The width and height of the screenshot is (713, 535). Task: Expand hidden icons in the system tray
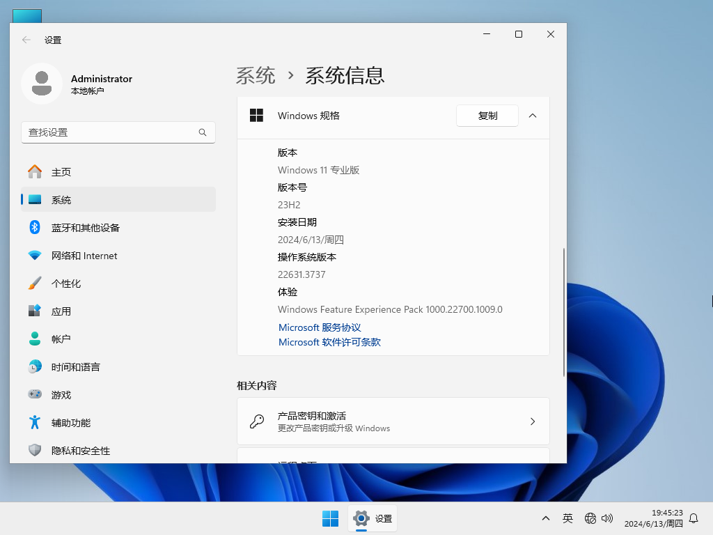(546, 518)
